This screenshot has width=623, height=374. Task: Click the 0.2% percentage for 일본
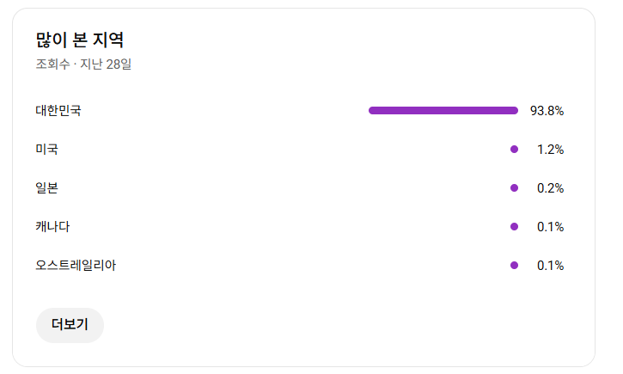pyautogui.click(x=550, y=188)
